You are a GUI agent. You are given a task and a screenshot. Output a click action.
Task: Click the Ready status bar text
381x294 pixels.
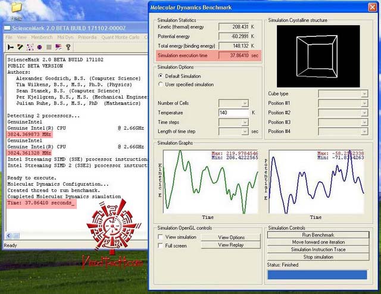(x=10, y=245)
